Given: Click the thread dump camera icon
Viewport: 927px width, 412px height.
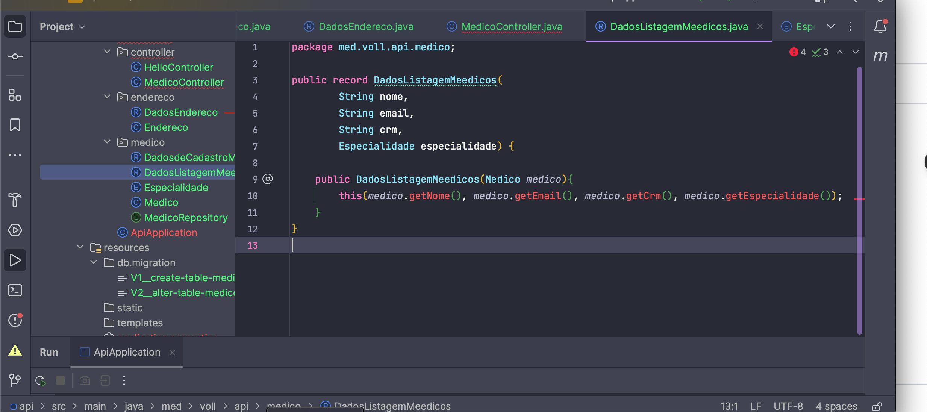Looking at the screenshot, I should coord(85,380).
